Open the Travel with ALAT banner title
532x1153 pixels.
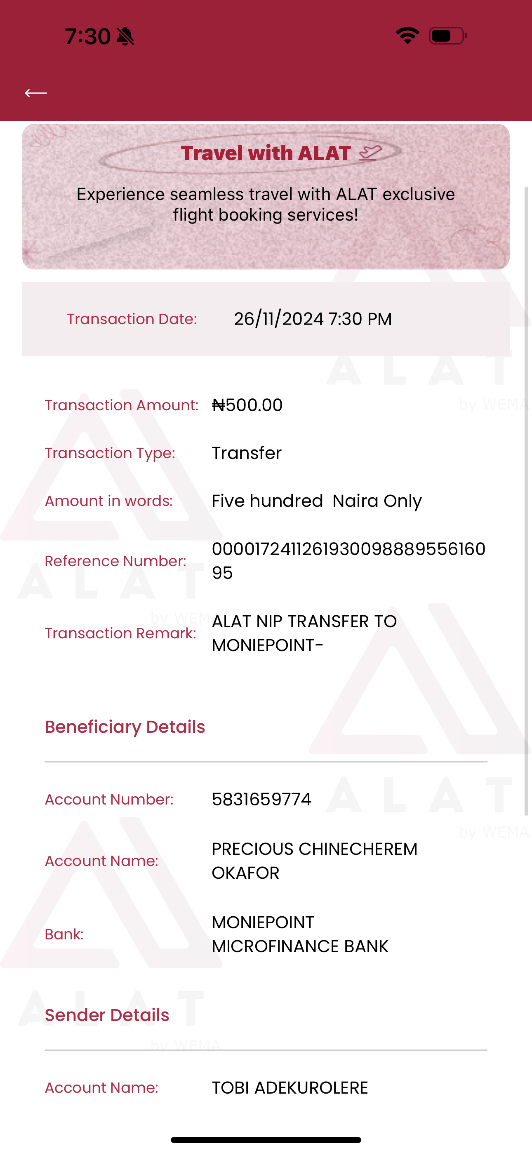point(265,153)
